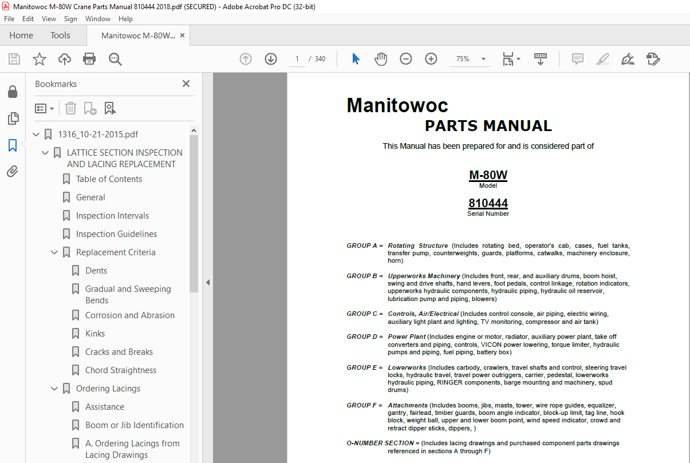Switch to the Home tab
Viewport: 690px width, 463px height.
click(21, 35)
